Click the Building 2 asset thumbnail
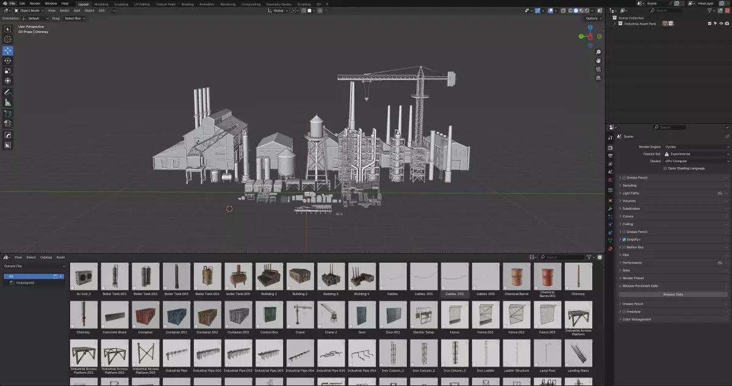Screen dimensions: 732x386 [x=300, y=277]
